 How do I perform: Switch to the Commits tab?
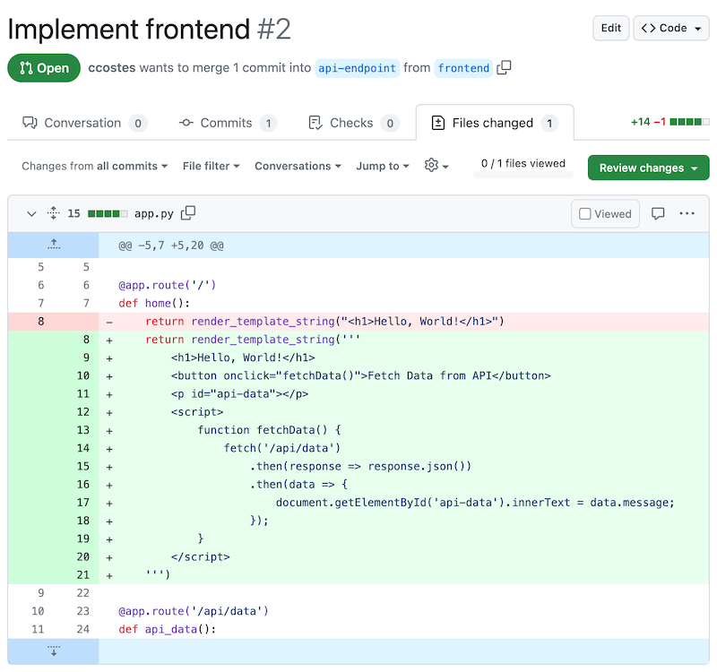227,123
